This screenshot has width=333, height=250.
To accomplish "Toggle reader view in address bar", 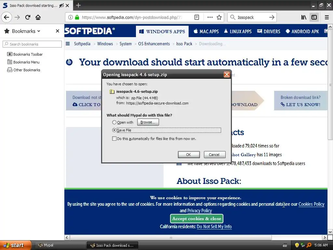I will [197, 17].
